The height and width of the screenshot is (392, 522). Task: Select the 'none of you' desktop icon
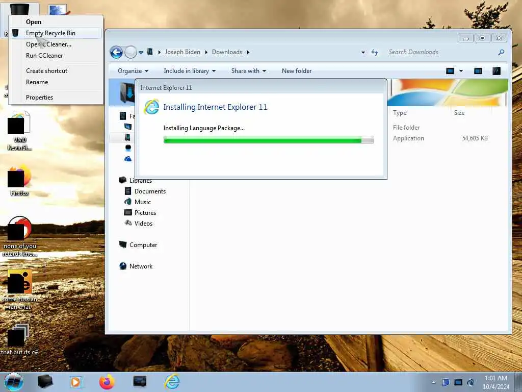tap(20, 236)
